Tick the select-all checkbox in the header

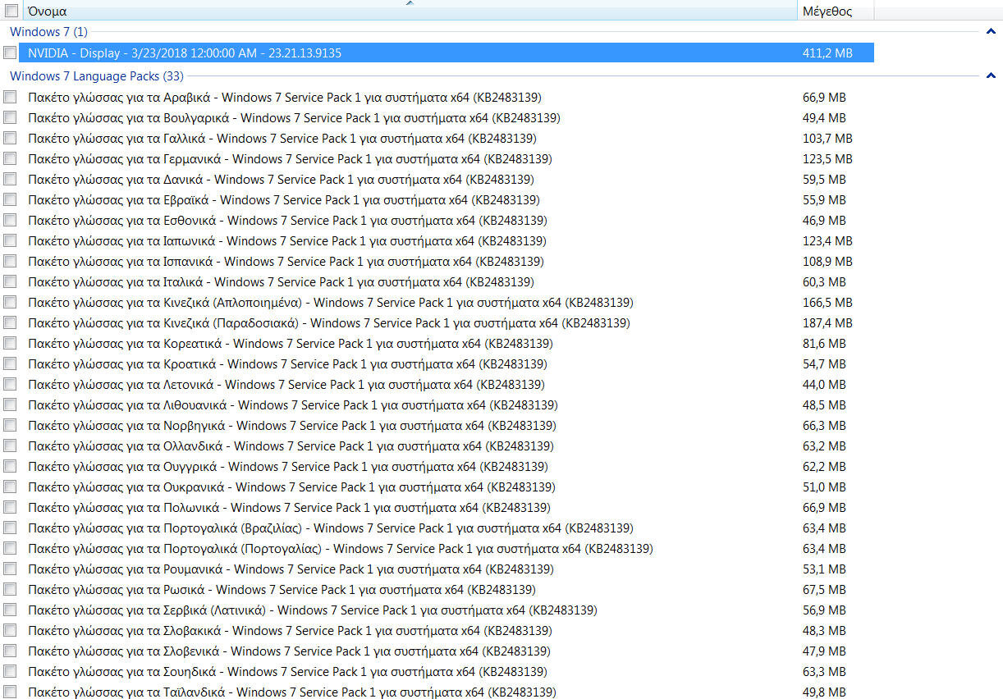pyautogui.click(x=11, y=11)
